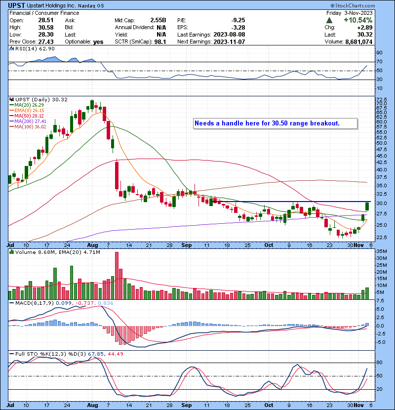The height and width of the screenshot is (410, 395).
Task: Select the UPST ticker symbol in header
Action: [16, 5]
